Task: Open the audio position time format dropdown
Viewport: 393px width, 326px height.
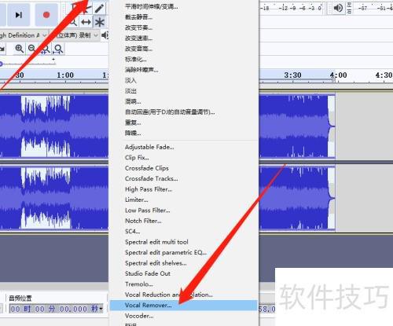Action: pyautogui.click(x=101, y=309)
